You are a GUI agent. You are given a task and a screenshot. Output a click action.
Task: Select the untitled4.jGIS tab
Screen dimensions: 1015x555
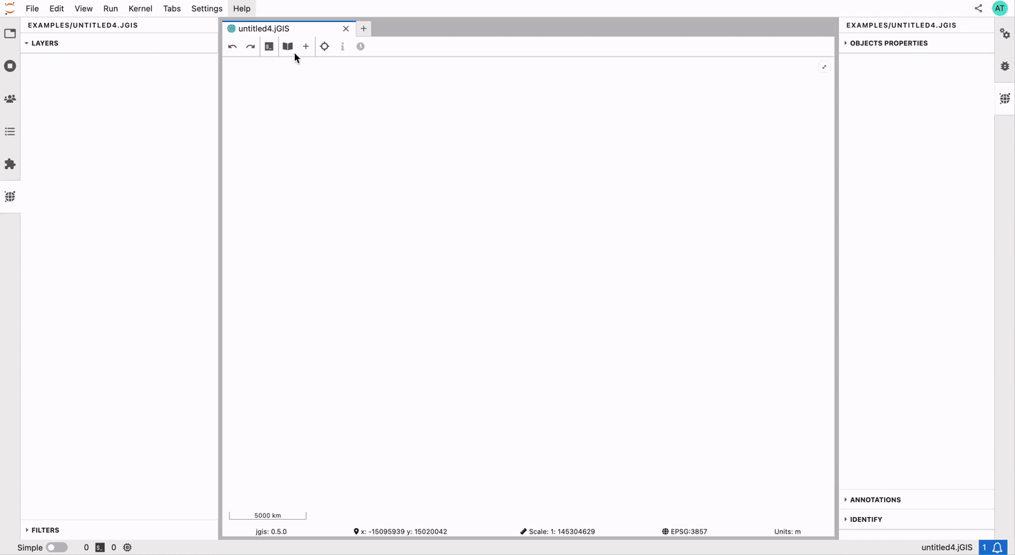pyautogui.click(x=264, y=29)
